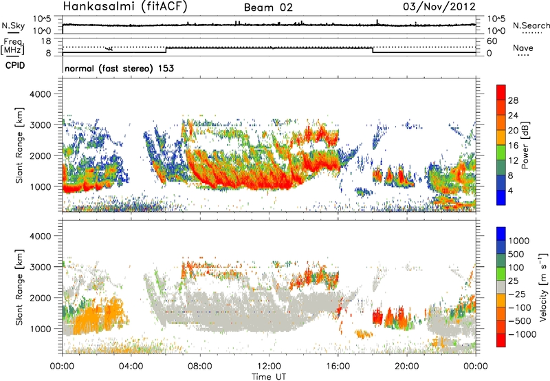This screenshot has width=550, height=381.
Task: Click the 28 dB colorbar label
Action: (513, 100)
